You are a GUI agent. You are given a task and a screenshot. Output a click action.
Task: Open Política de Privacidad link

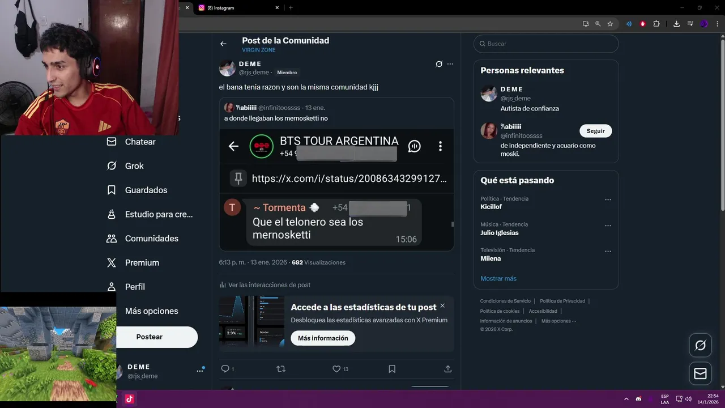click(562, 301)
